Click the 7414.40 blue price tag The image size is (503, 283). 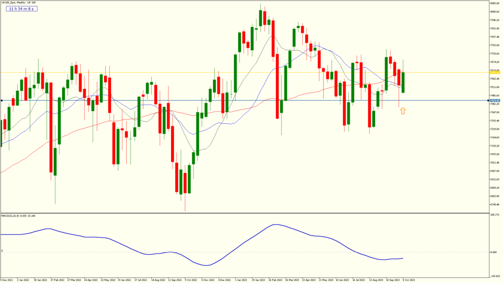click(x=494, y=100)
